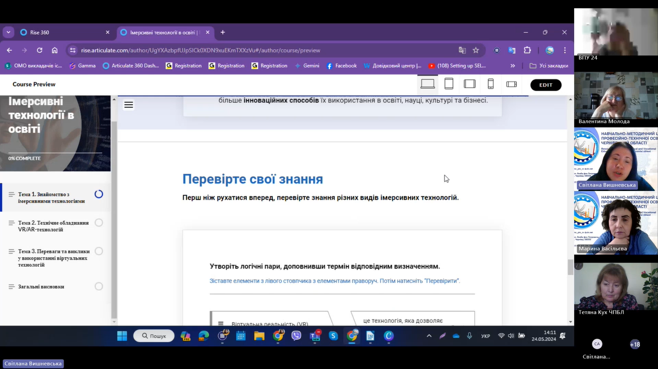Switch to the Rise 360 browser tab
This screenshot has height=369, width=658.
pyautogui.click(x=63, y=32)
